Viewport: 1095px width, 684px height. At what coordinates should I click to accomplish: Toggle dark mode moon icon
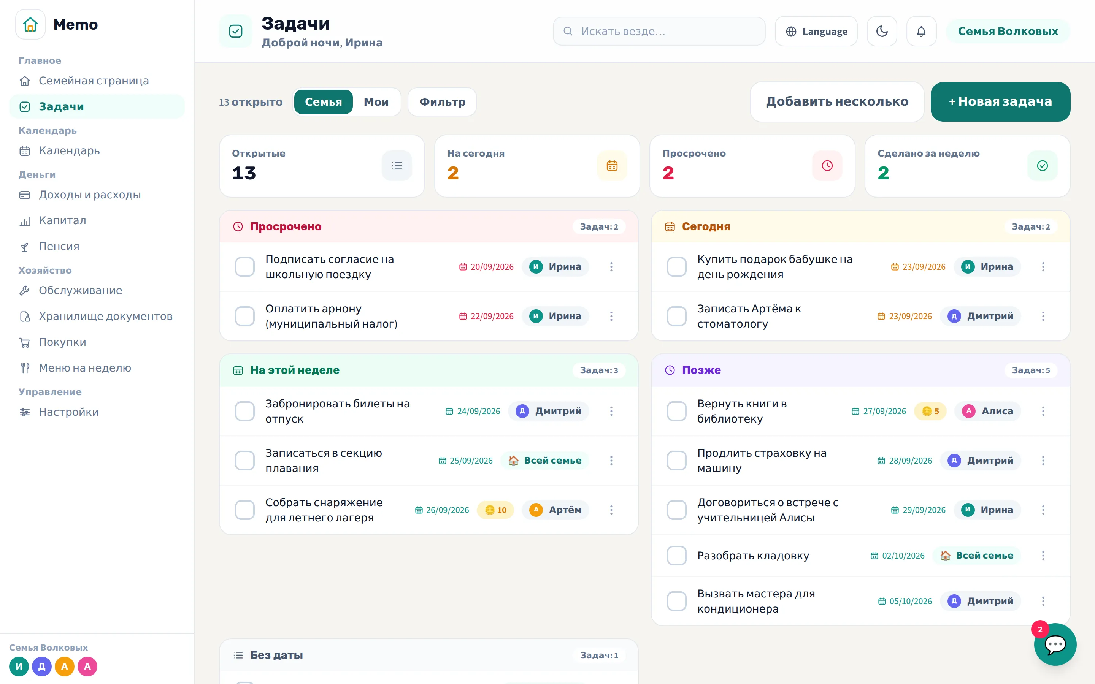(882, 31)
